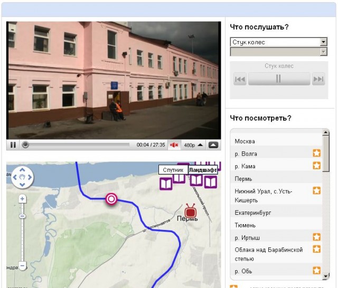Expand the video player to full size
Screen dimensions: 338x288
[213, 145]
